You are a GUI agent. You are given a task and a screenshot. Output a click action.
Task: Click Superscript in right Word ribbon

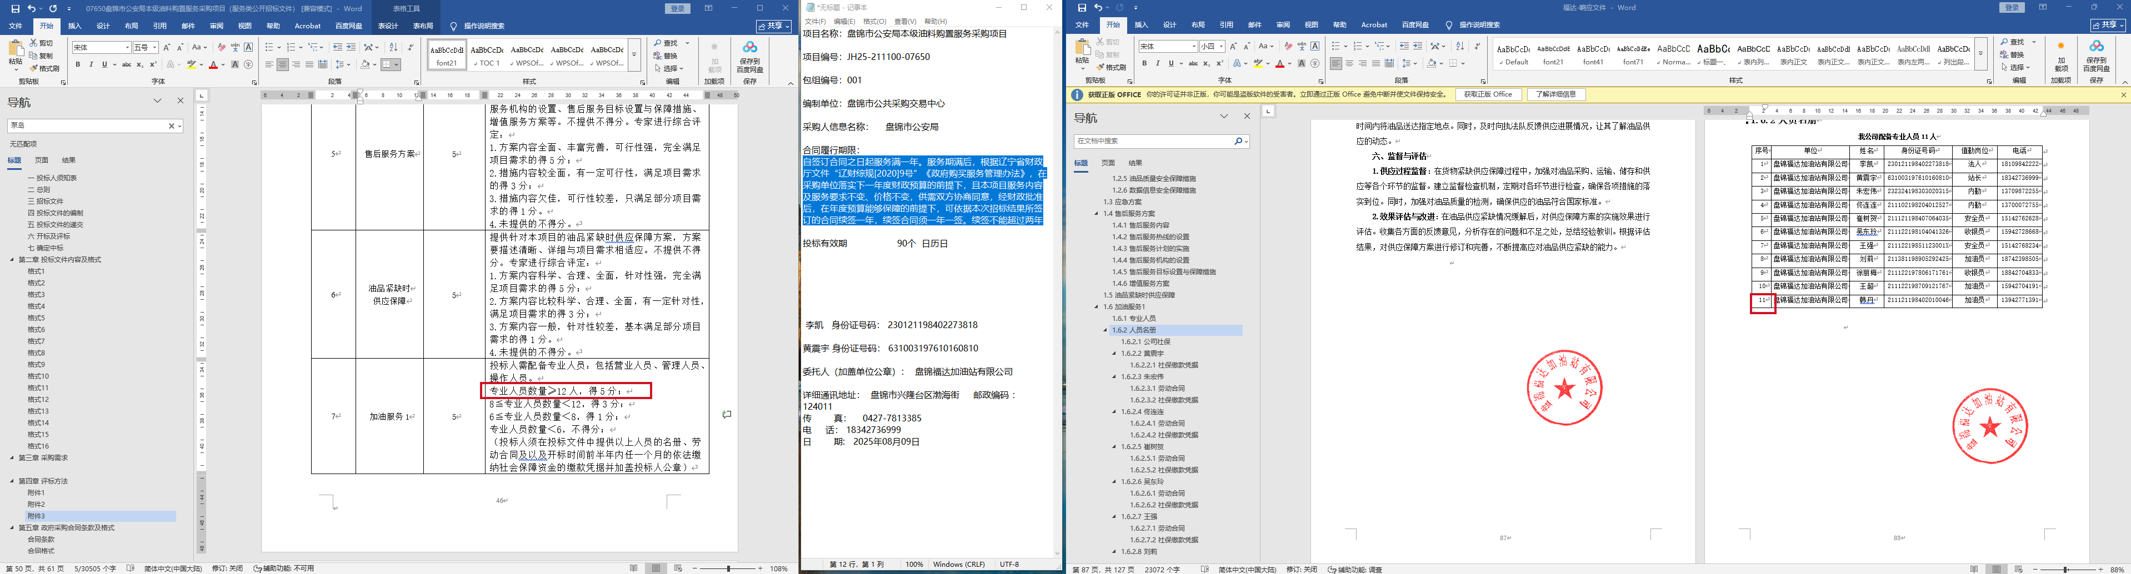pyautogui.click(x=1219, y=63)
